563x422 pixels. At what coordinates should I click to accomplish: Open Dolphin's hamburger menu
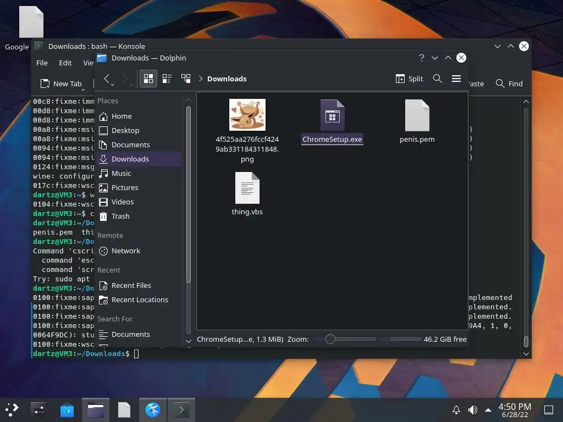[x=456, y=79]
